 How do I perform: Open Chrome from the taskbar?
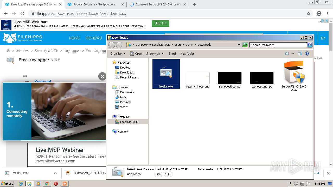click(47, 184)
